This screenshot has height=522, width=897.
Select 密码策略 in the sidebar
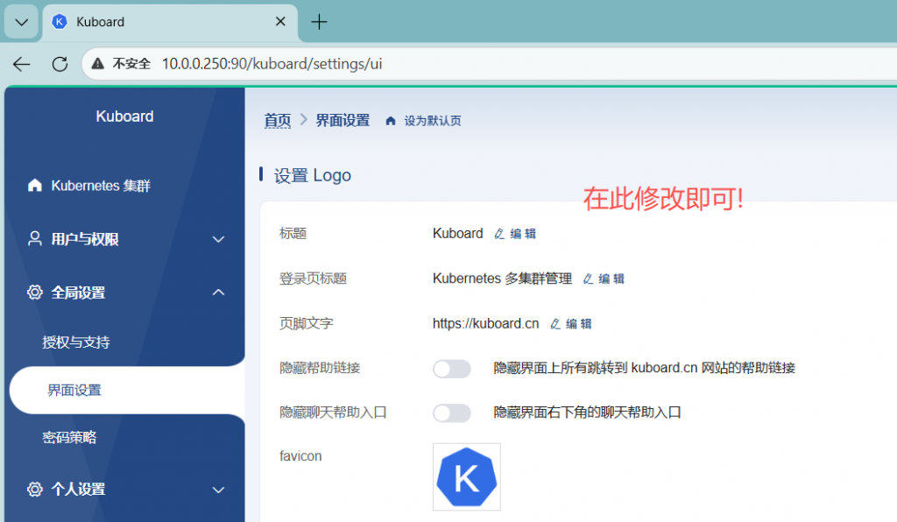[x=69, y=437]
